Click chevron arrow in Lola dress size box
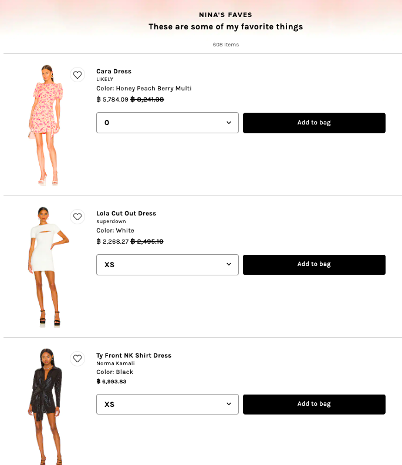This screenshot has width=402, height=465. tap(229, 264)
